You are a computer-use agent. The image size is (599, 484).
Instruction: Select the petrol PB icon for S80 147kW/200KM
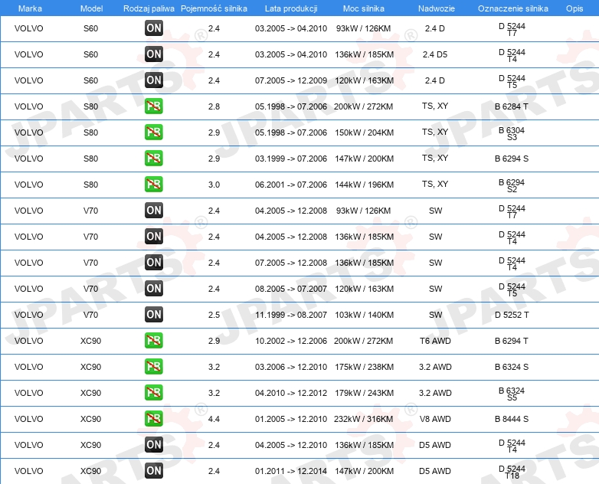click(x=154, y=159)
